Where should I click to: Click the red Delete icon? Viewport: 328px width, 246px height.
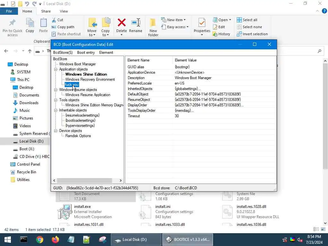pos(121,23)
